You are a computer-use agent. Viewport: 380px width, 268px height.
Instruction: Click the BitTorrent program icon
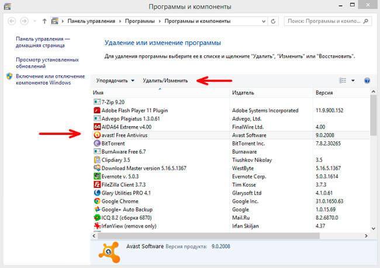97,143
